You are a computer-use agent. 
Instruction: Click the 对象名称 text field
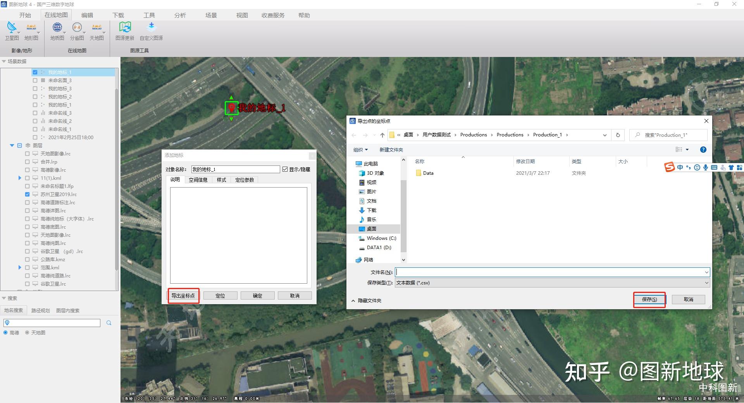point(236,169)
